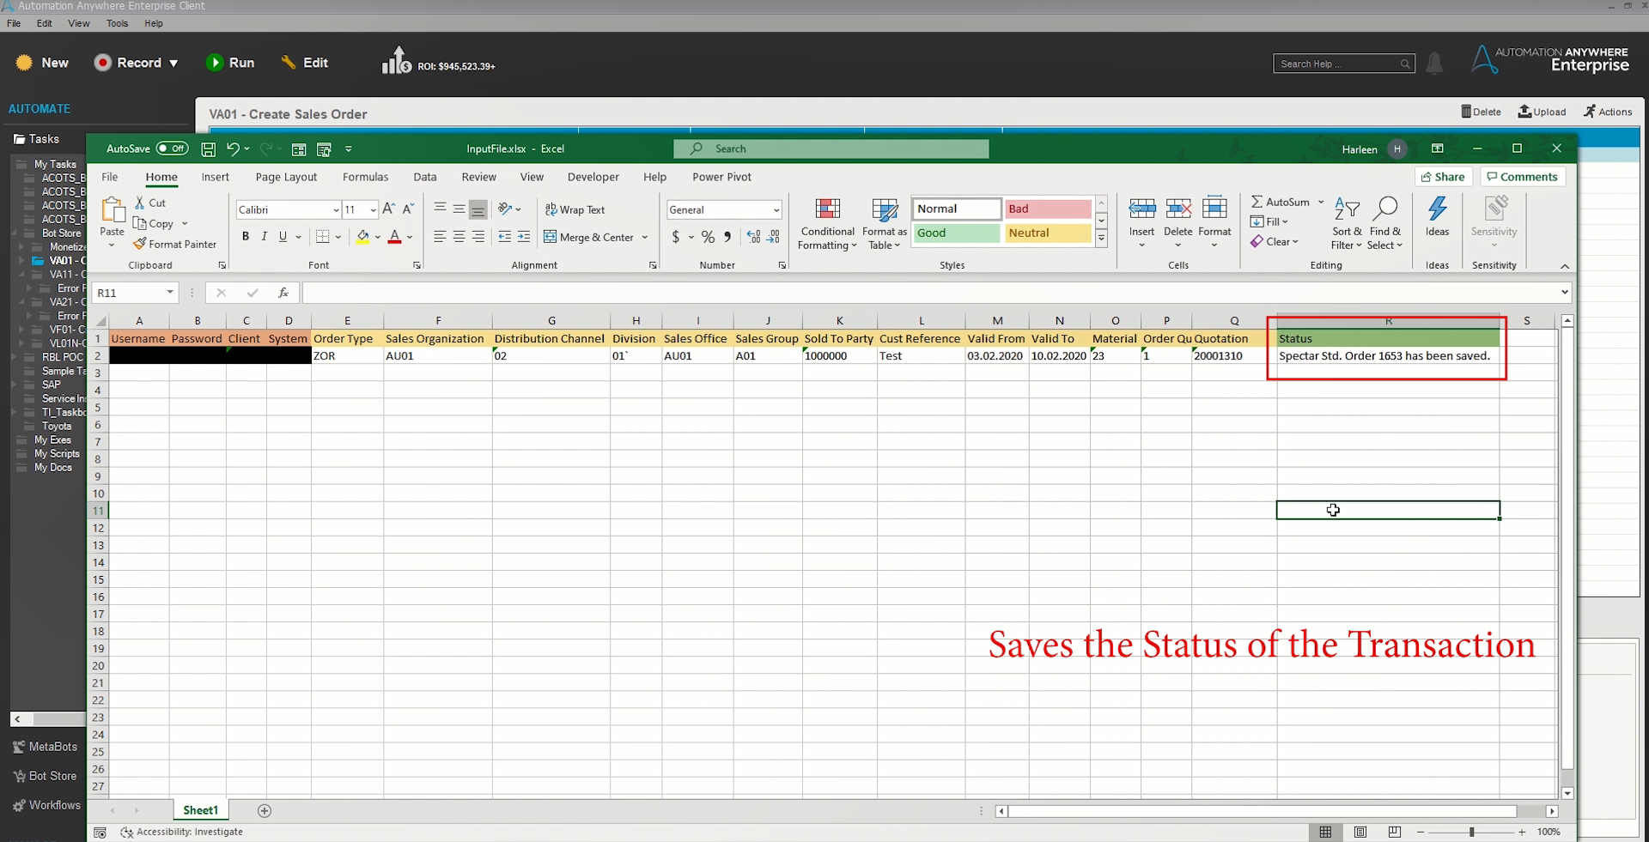Click the Font Color red A icon
The image size is (1649, 842).
tap(395, 237)
